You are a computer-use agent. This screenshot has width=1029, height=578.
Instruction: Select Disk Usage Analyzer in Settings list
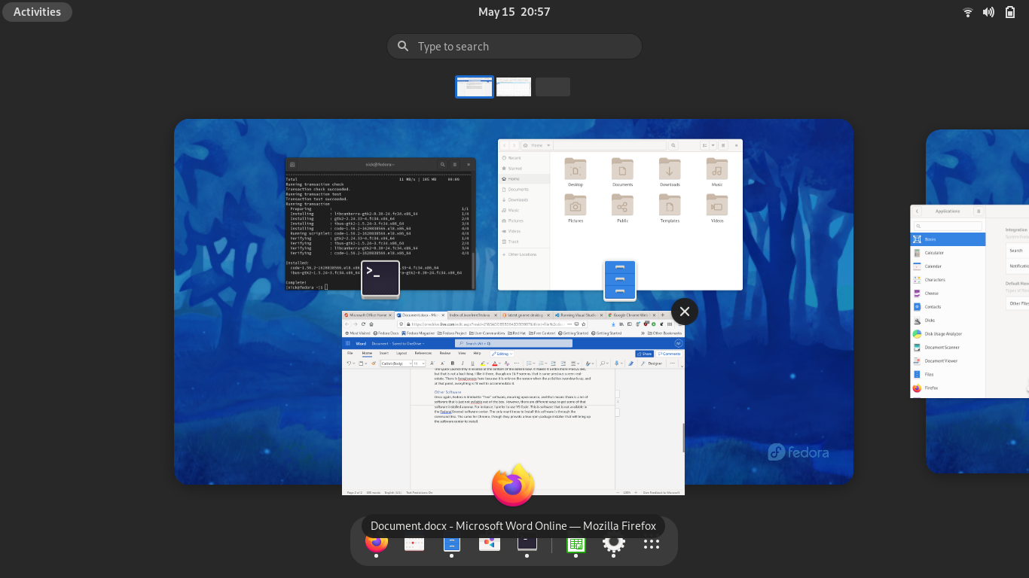948,334
